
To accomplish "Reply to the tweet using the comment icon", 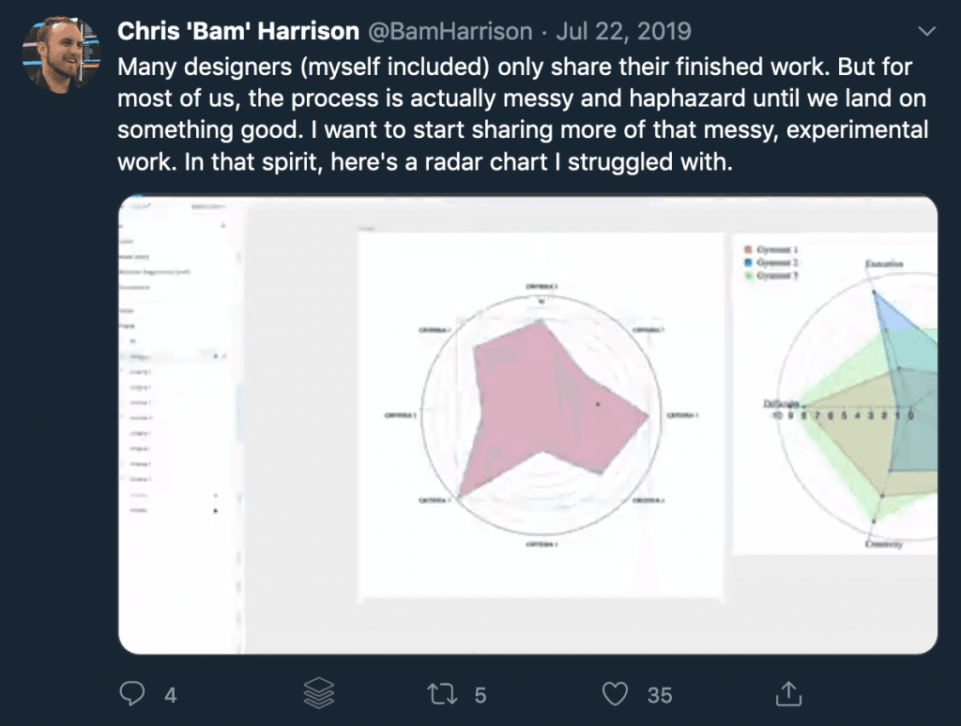I will pos(132,693).
